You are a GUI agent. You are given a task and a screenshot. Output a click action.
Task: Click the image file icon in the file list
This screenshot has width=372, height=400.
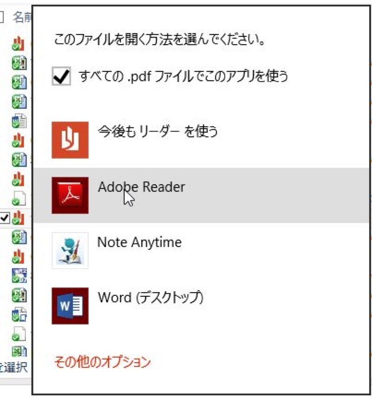point(19,275)
